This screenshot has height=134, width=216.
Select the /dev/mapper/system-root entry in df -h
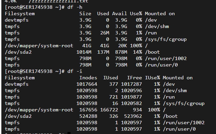point(39,46)
